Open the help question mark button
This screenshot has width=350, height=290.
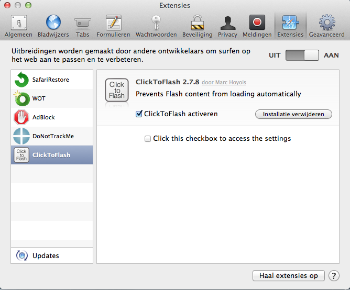click(334, 276)
